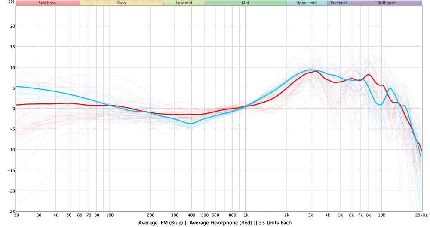Click the Low mid band label
Viewport: 430px width, 227px height.
tap(184, 3)
